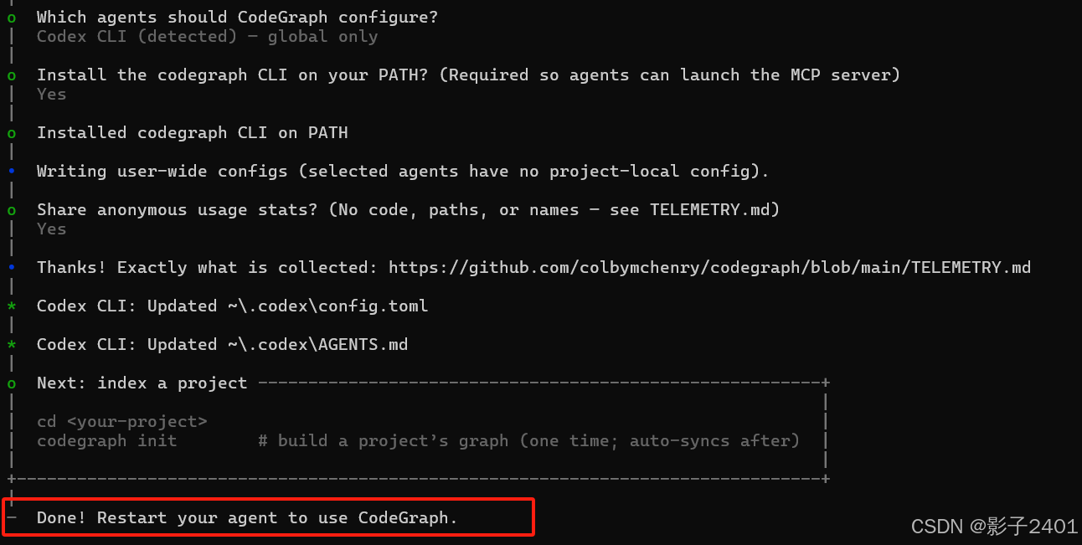This screenshot has width=1082, height=545.
Task: Click "Thanks! Exactly what is collected:" text
Action: [x=207, y=268]
